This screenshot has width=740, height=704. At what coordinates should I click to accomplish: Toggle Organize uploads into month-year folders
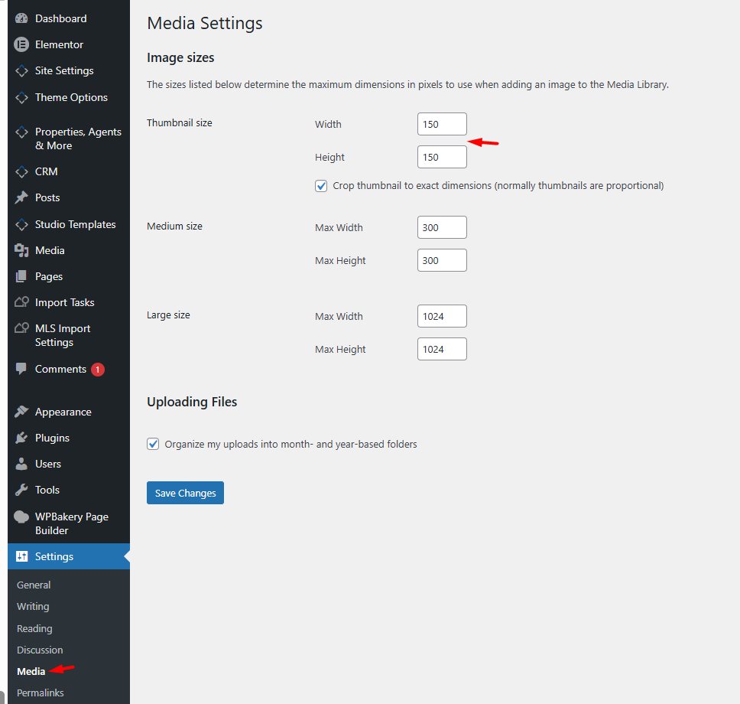pos(153,444)
